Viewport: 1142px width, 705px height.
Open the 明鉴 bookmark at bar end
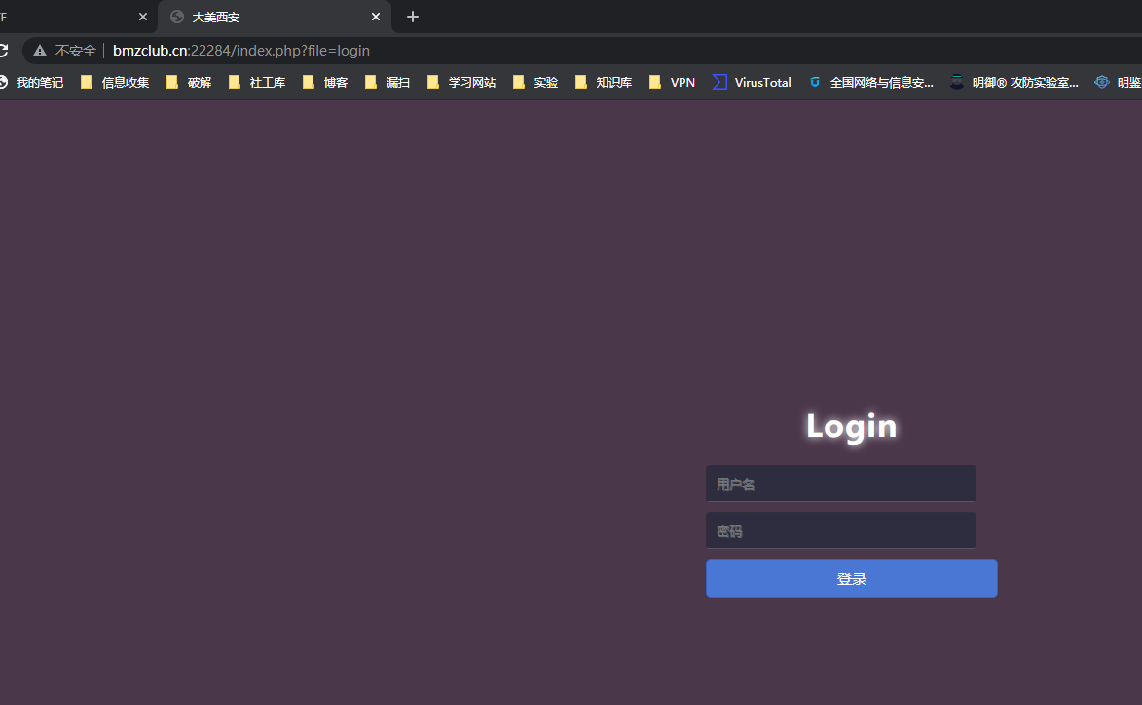[1118, 83]
